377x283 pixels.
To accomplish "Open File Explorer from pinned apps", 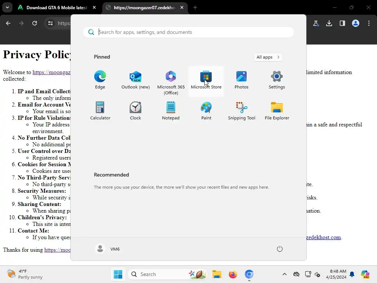I will click(277, 111).
